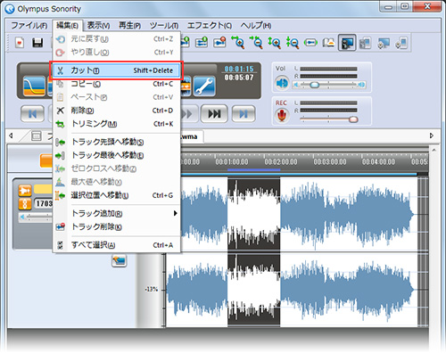Viewport: 446px width, 353px height.
Task: Click the 00:05:07 total time display
Action: point(239,78)
